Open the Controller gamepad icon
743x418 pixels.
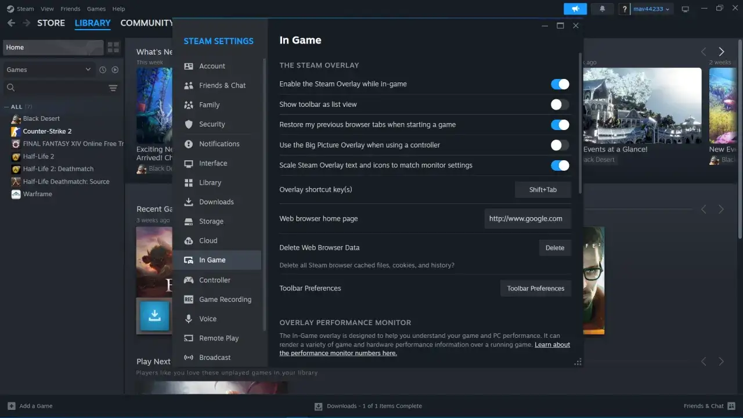click(x=189, y=280)
